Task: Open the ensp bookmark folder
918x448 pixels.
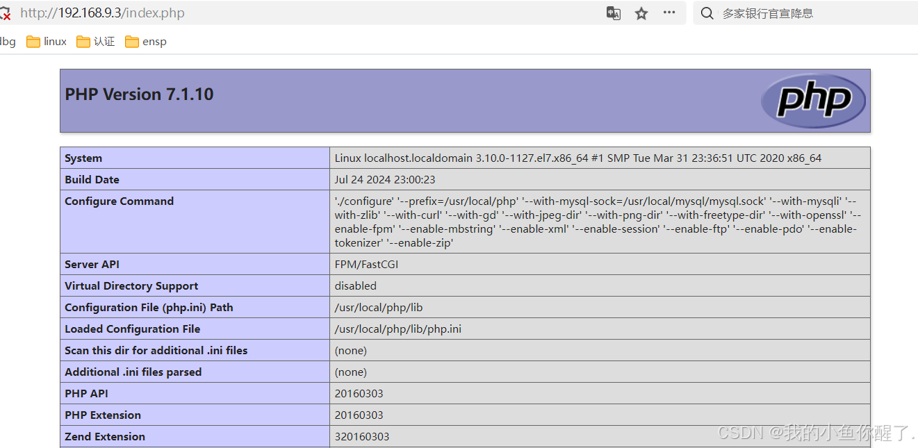Action: pos(146,42)
